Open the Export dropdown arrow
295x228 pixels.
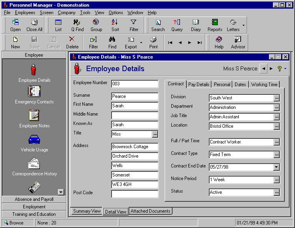(x=141, y=42)
